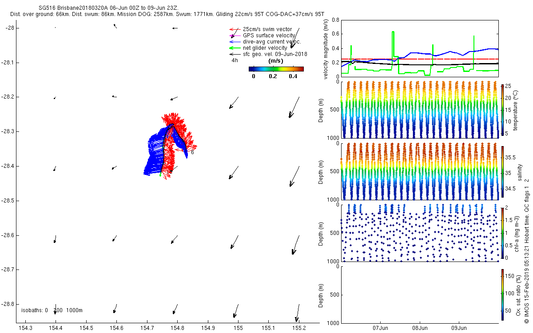Screen dimensions: 533x333
Task: Click the velocity (m/s) horizontal colorbar
Action: tap(276, 69)
